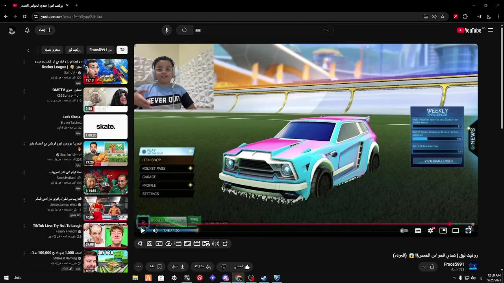
Task: Open extension settings cog below player
Action: click(x=140, y=244)
